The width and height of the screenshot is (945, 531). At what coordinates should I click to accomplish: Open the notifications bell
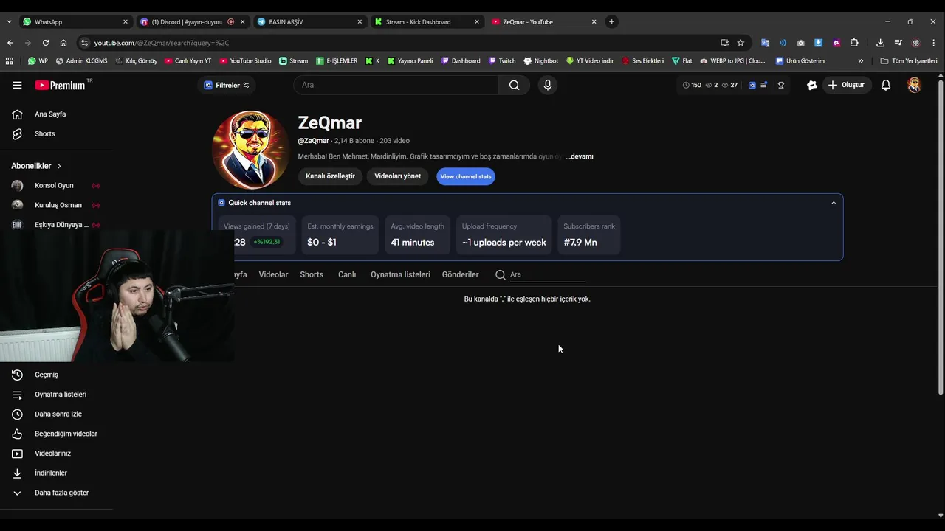click(886, 85)
